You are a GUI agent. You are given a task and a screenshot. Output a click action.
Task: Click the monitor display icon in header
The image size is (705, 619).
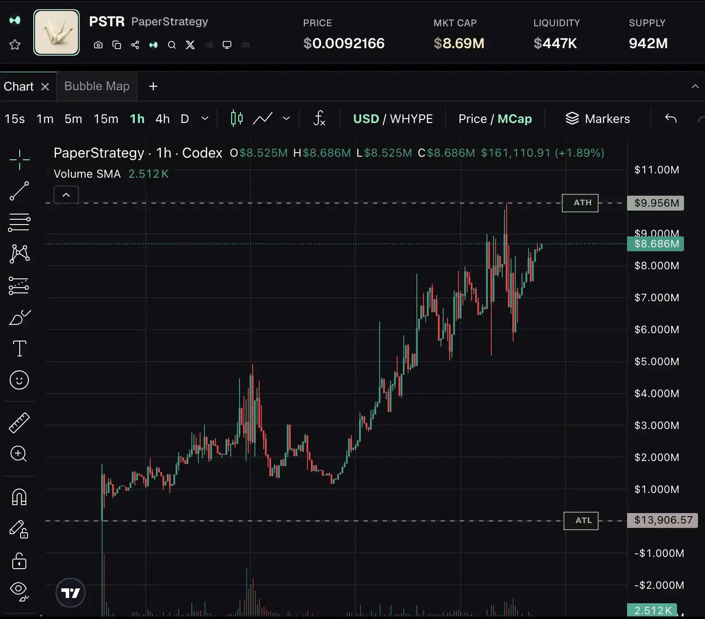(x=227, y=45)
